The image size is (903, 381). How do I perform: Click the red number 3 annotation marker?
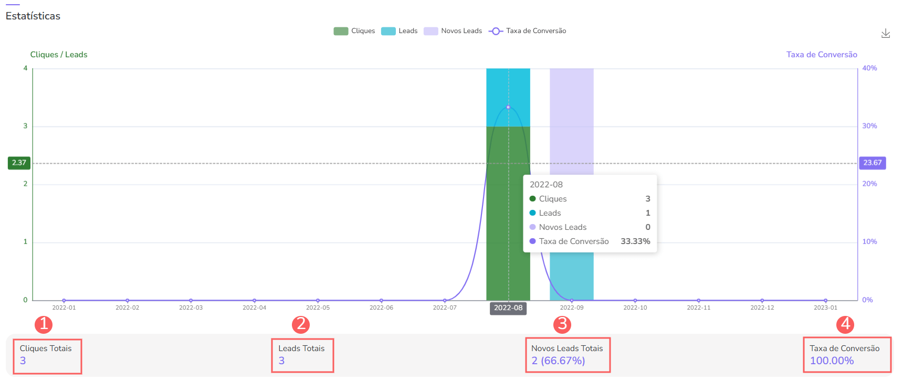point(562,324)
